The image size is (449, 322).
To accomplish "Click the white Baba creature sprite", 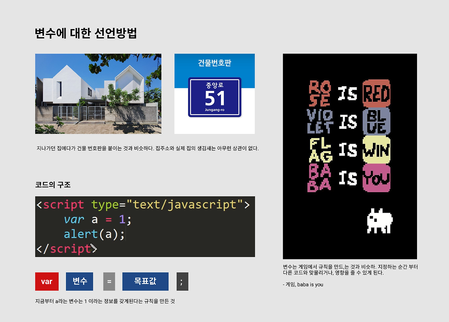I will point(380,221).
